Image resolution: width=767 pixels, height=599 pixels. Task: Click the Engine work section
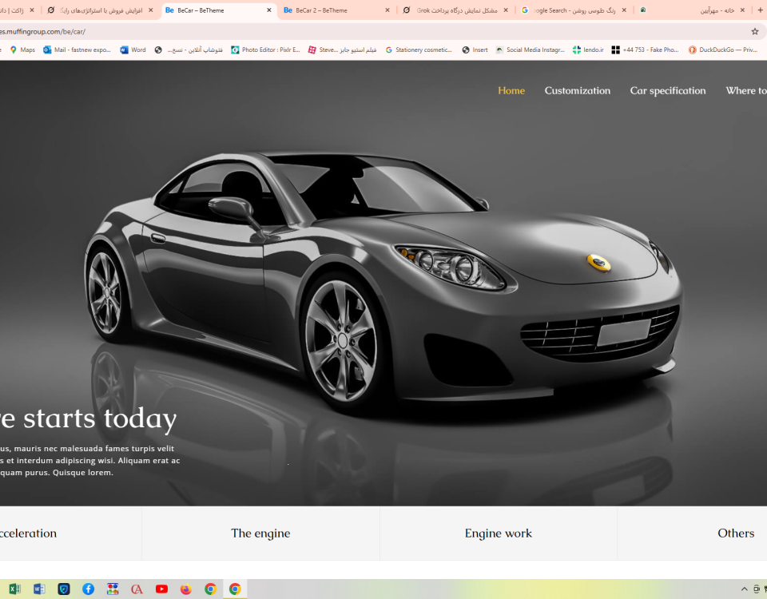pos(498,534)
